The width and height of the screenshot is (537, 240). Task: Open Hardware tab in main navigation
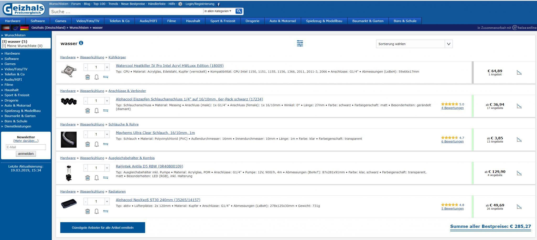tap(13, 21)
